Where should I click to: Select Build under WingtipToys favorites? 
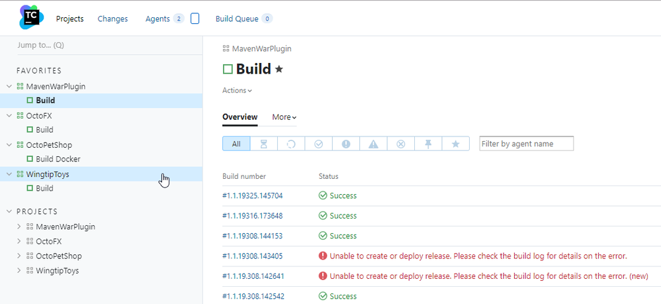tap(44, 188)
